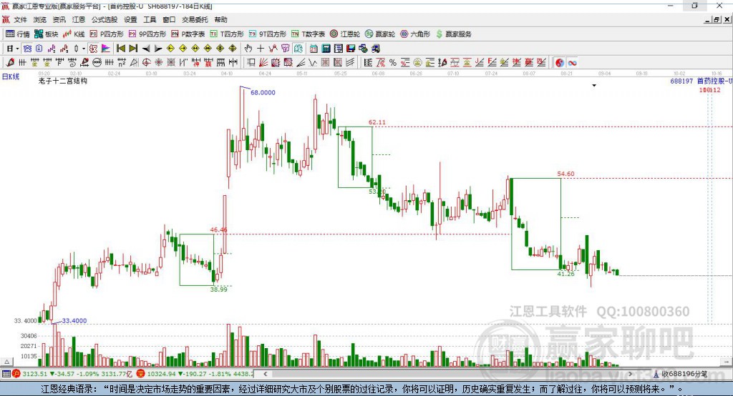
Task: Click the 日K线 period label
Action: click(11, 76)
